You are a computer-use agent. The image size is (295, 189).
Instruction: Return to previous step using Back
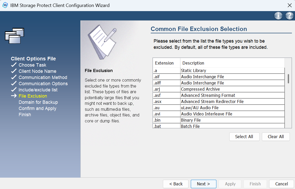[x=176, y=184]
